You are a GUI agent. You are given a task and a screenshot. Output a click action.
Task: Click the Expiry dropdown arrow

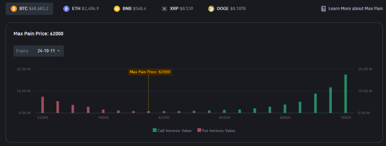tap(58, 51)
